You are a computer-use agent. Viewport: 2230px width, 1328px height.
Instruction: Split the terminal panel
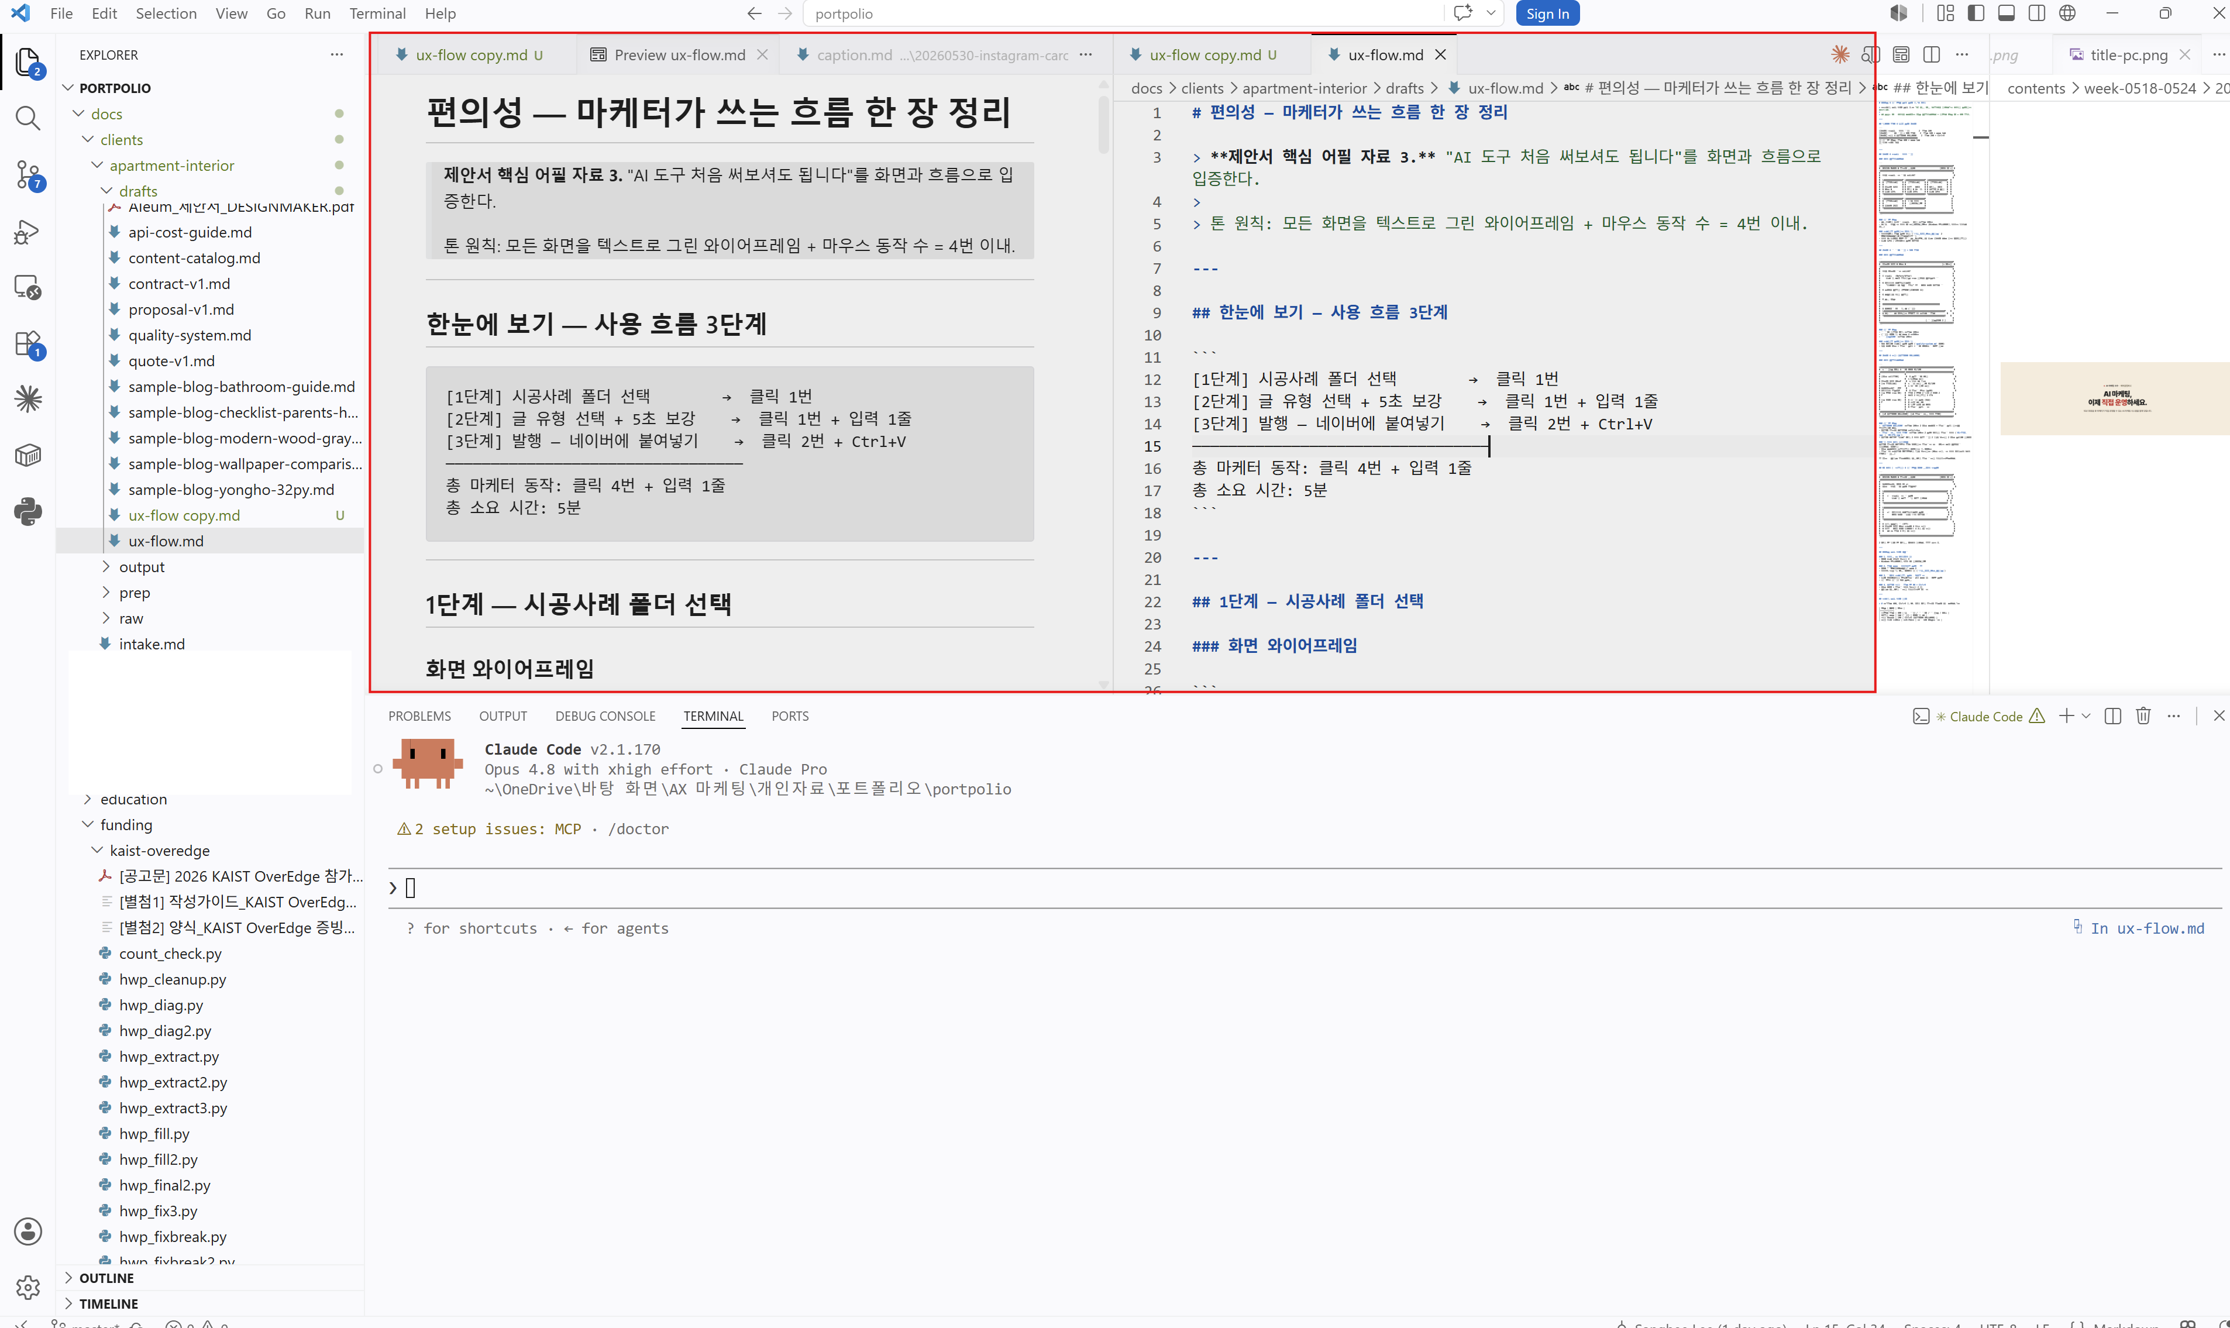tap(2113, 716)
